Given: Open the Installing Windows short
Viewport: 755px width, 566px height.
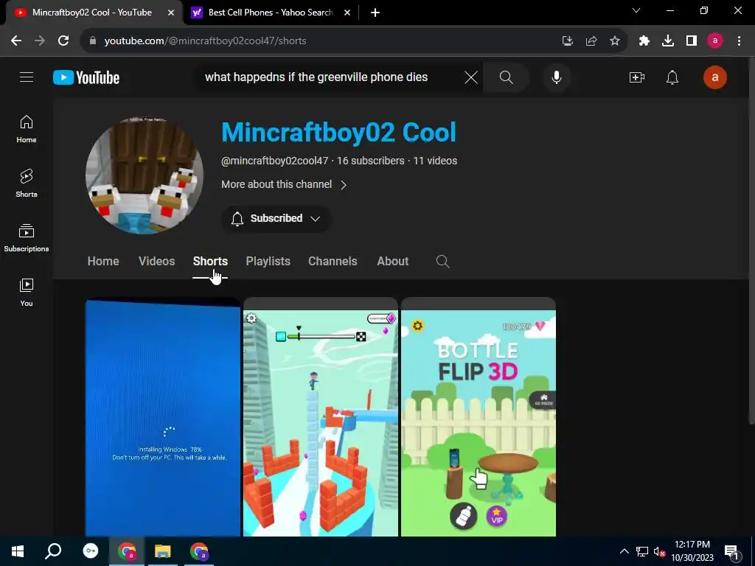Looking at the screenshot, I should point(163,417).
